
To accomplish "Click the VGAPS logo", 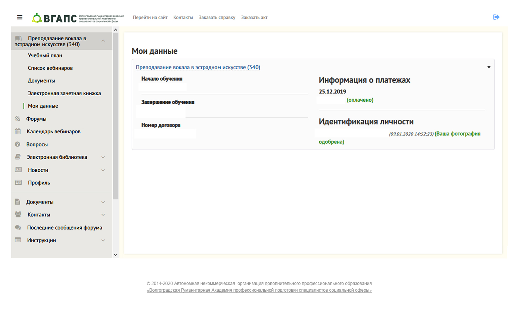I will (54, 18).
